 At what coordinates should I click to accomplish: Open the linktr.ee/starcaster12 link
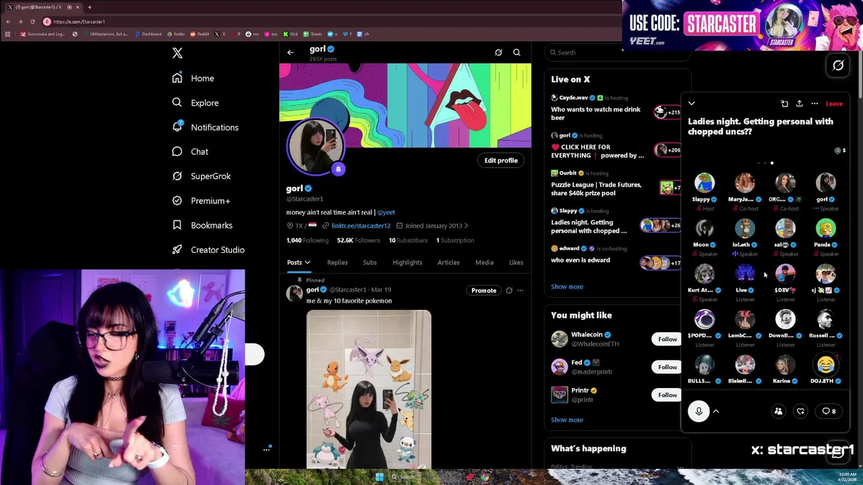coord(361,226)
